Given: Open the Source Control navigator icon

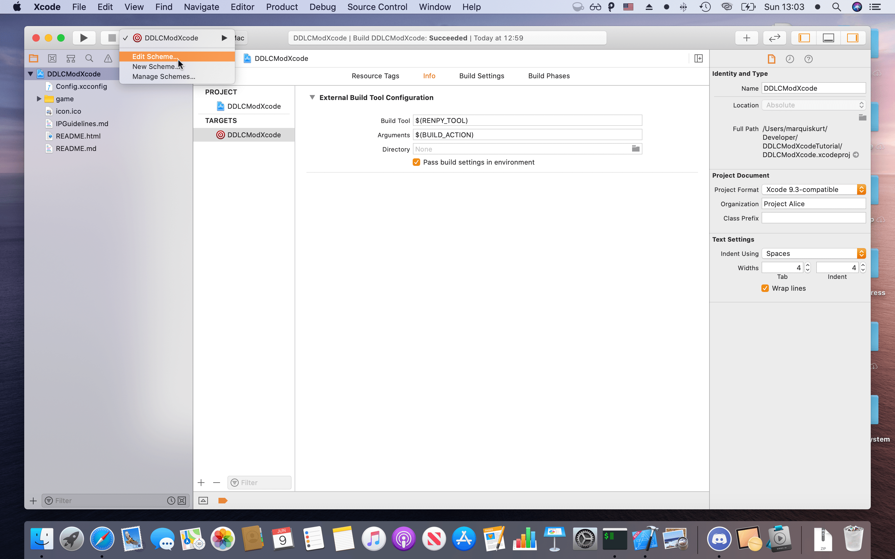Looking at the screenshot, I should click(52, 58).
